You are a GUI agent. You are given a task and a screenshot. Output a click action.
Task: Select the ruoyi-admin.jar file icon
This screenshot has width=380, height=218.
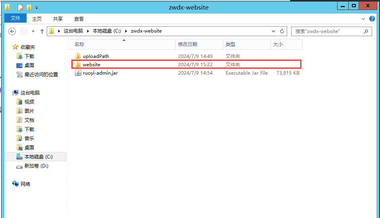tap(78, 73)
